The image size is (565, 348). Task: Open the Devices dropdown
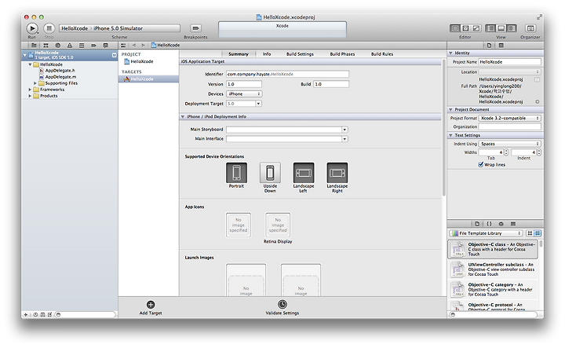pos(244,93)
